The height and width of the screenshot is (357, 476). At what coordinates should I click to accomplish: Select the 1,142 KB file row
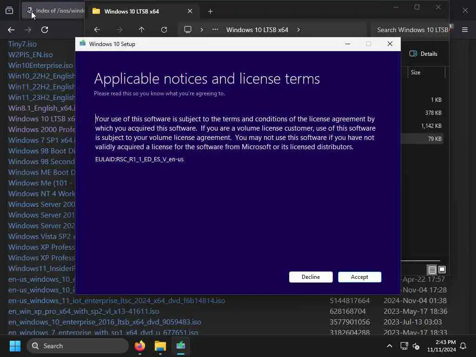(422, 126)
